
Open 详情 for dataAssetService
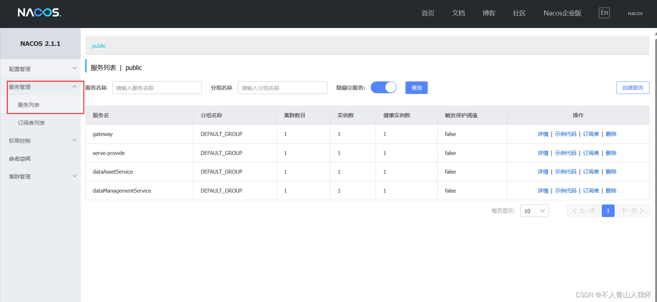pos(543,172)
